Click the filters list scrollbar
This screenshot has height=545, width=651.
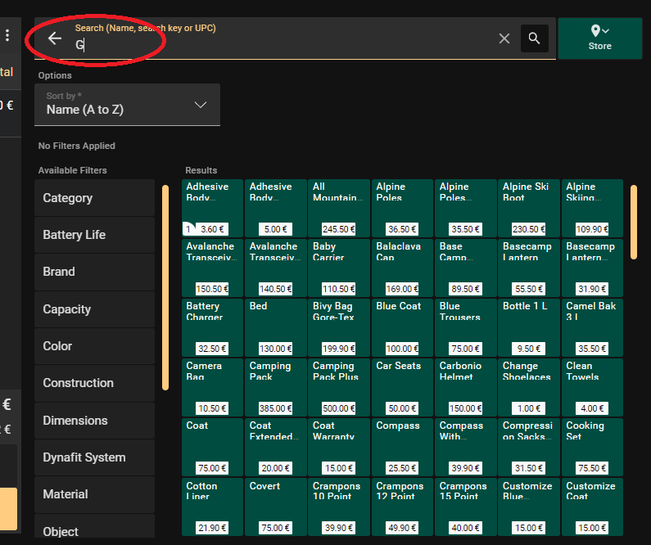165,286
